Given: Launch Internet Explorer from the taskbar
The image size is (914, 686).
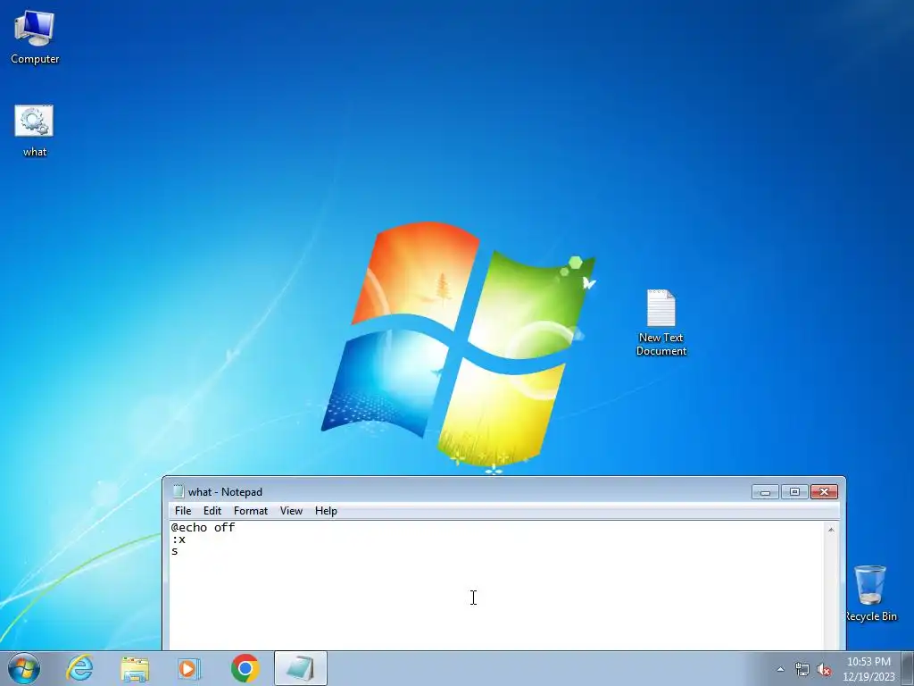Looking at the screenshot, I should point(79,668).
